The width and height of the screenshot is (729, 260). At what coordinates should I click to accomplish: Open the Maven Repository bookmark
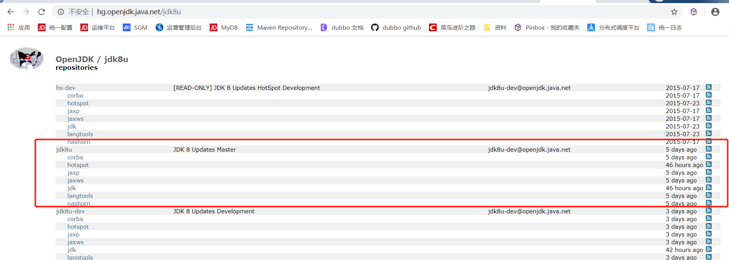(279, 27)
